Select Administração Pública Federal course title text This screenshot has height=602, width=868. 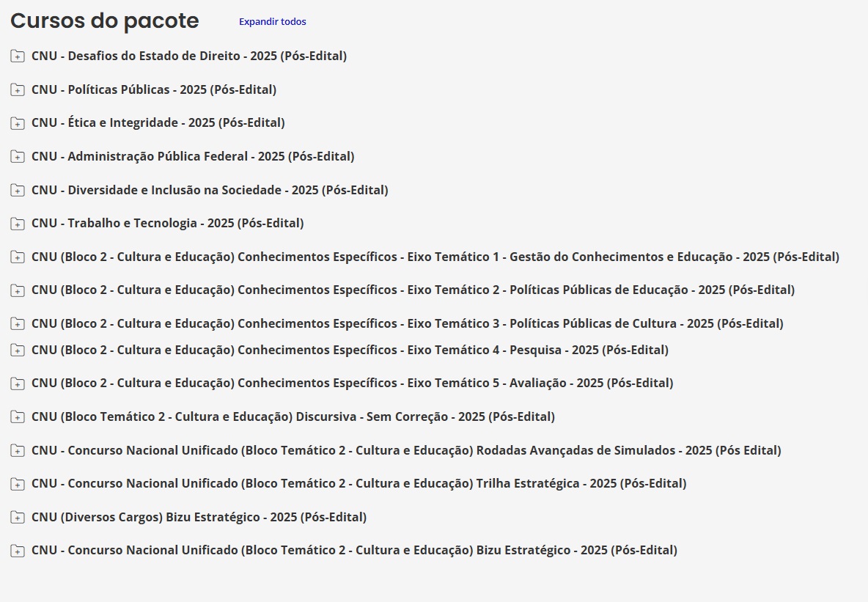(193, 156)
